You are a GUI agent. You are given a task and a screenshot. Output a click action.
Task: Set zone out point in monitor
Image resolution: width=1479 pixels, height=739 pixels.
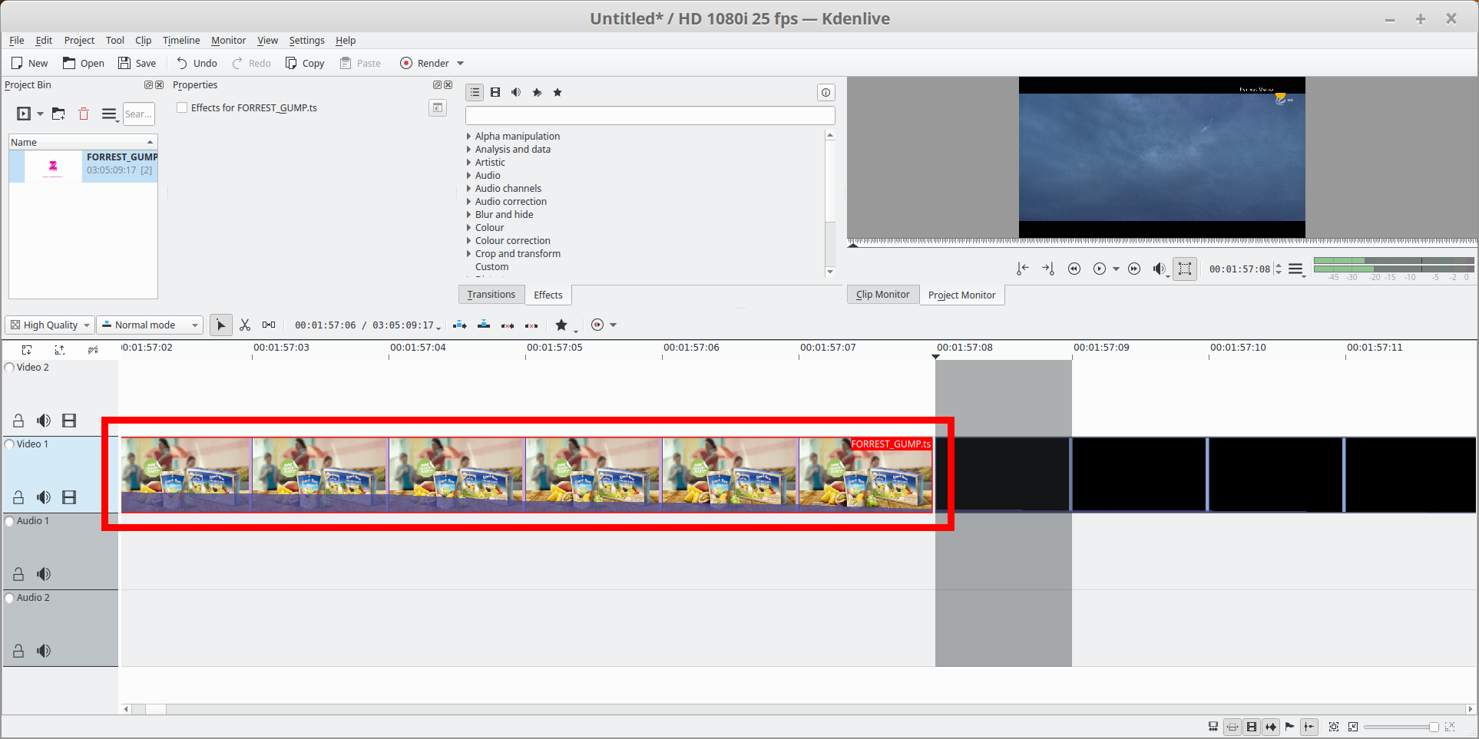point(1048,269)
